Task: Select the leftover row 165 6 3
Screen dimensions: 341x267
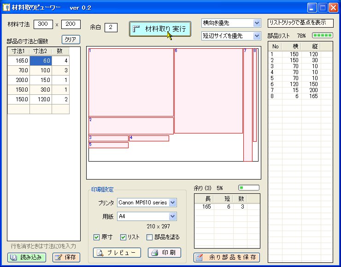Action: click(x=227, y=207)
